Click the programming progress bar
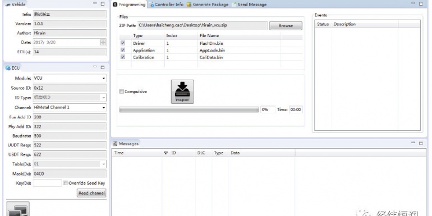 (189, 109)
